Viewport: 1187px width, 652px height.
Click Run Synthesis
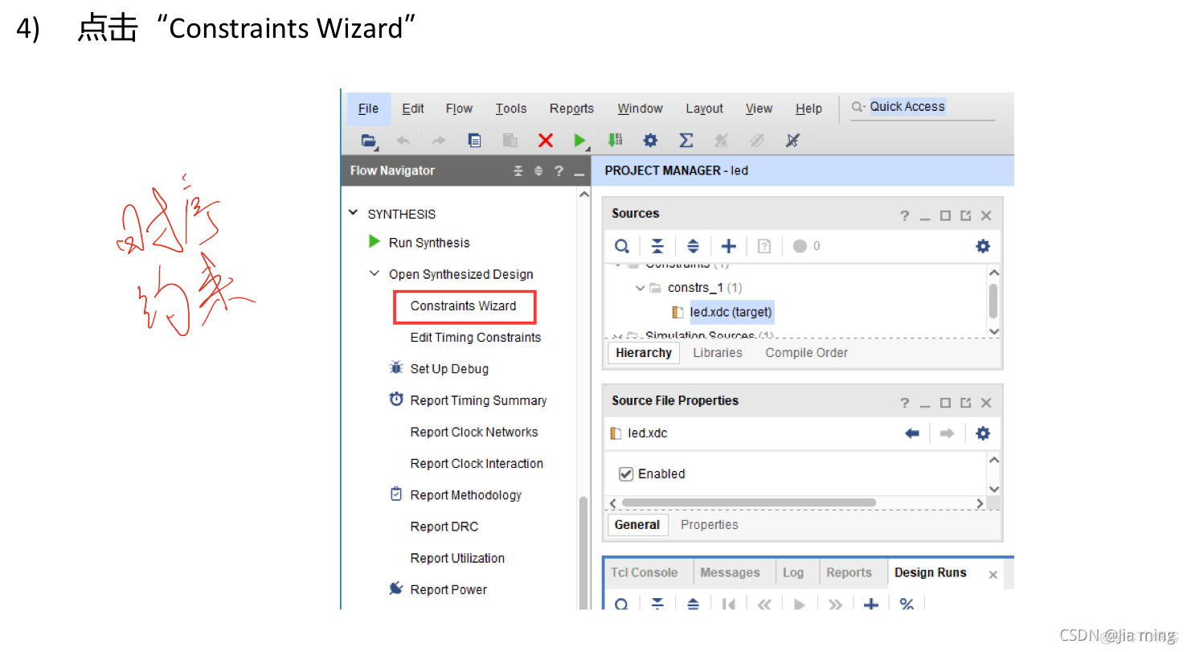pos(428,243)
